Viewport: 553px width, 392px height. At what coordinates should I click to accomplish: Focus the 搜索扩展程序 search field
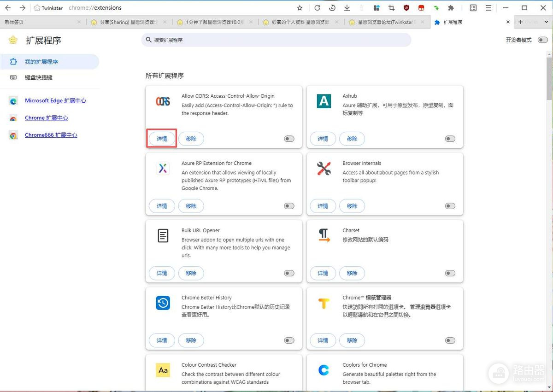pos(276,40)
